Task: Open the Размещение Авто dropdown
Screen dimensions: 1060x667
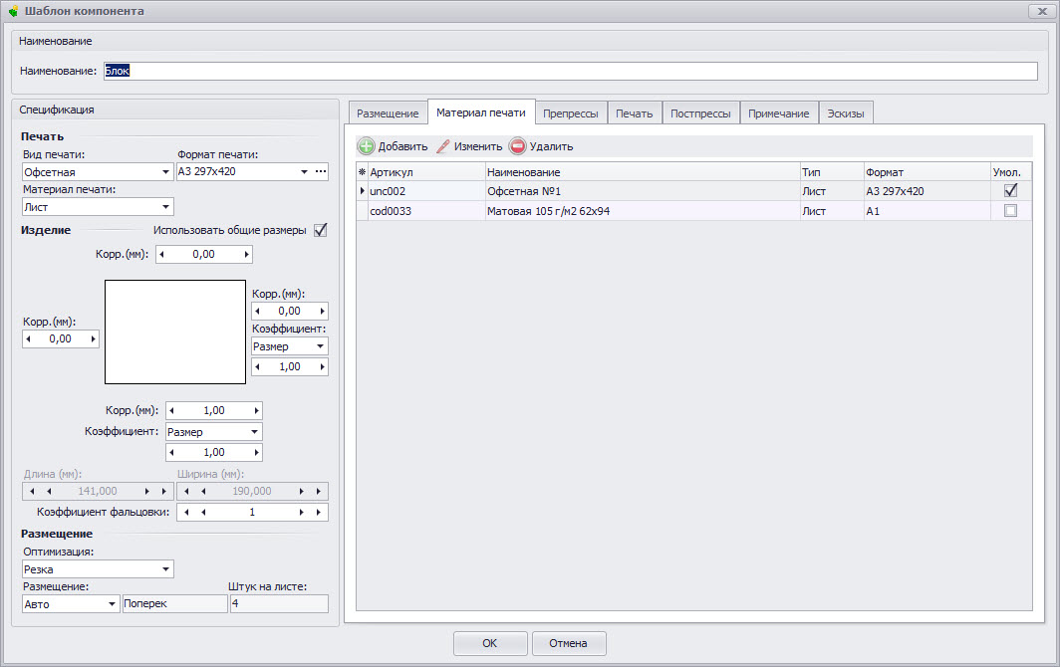Action: click(x=113, y=604)
